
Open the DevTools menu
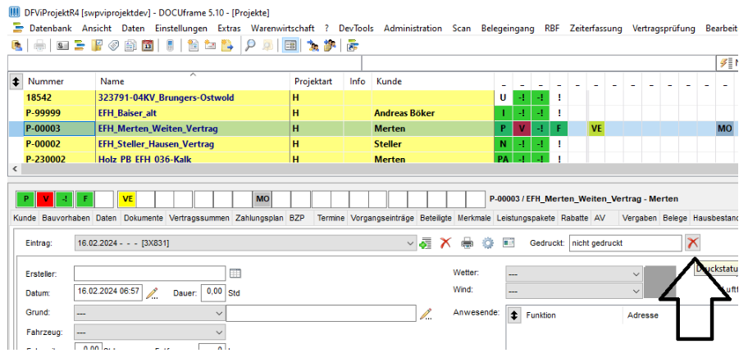coord(356,28)
